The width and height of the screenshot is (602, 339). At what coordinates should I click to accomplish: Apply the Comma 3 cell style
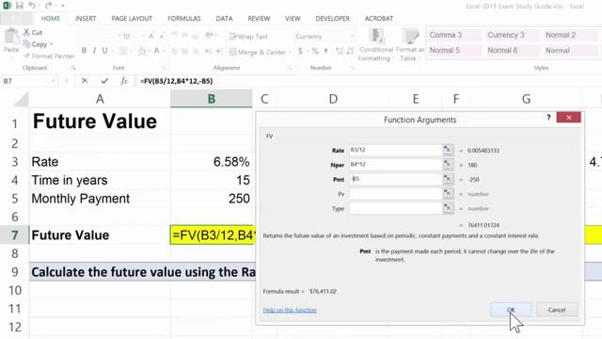click(x=454, y=35)
